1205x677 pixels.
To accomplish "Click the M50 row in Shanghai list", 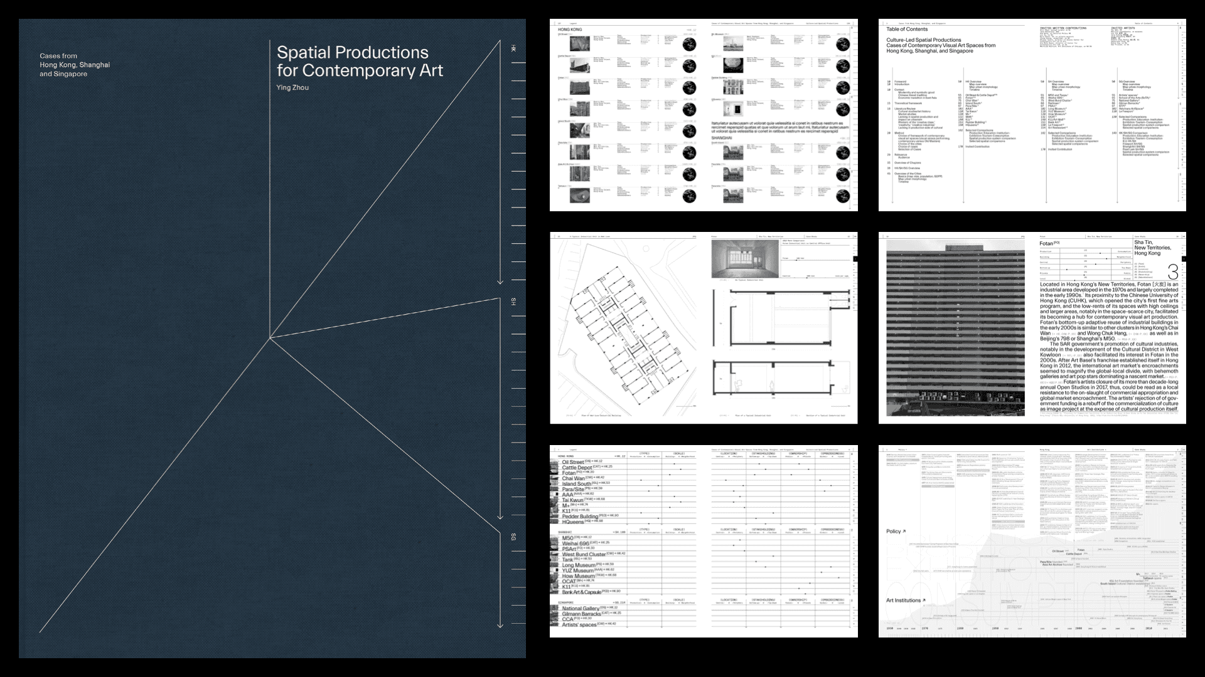I will point(567,538).
